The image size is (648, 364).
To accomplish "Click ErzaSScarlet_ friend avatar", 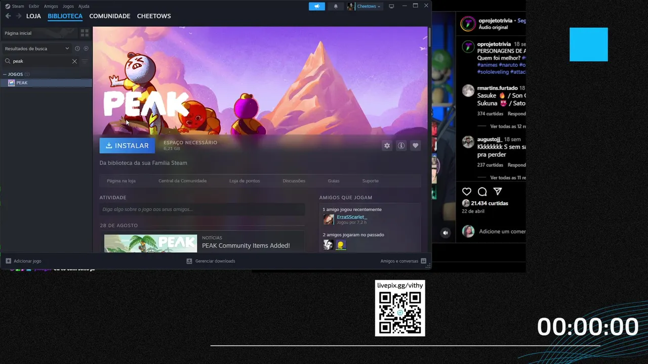I will coord(329,219).
